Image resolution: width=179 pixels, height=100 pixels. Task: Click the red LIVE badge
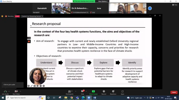[17, 16]
